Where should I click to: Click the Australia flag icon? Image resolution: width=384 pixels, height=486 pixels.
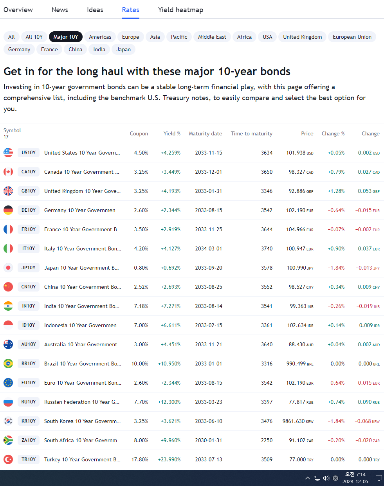(x=8, y=344)
